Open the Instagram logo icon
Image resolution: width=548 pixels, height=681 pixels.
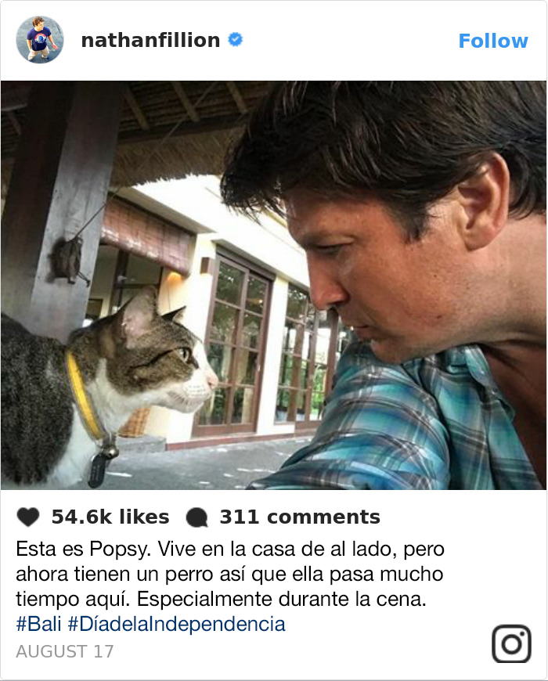click(x=511, y=643)
